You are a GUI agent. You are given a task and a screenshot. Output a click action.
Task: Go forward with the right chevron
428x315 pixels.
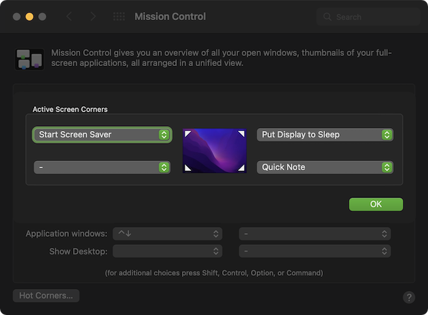[x=93, y=17]
